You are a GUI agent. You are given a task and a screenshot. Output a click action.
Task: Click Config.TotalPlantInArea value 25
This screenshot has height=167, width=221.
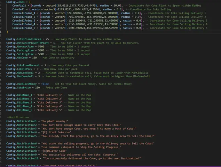(47, 39)
